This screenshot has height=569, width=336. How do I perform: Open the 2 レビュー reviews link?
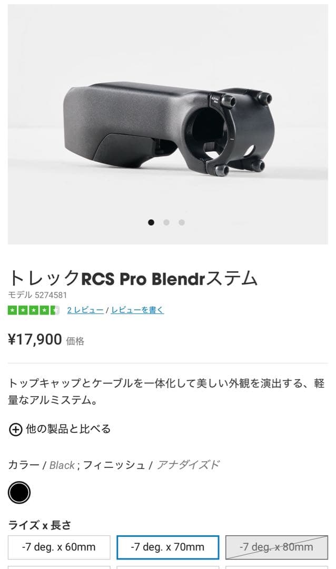tap(85, 310)
